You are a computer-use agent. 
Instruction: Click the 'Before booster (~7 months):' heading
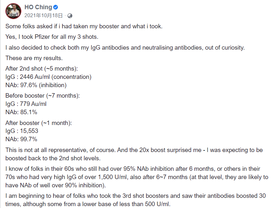point(43,96)
